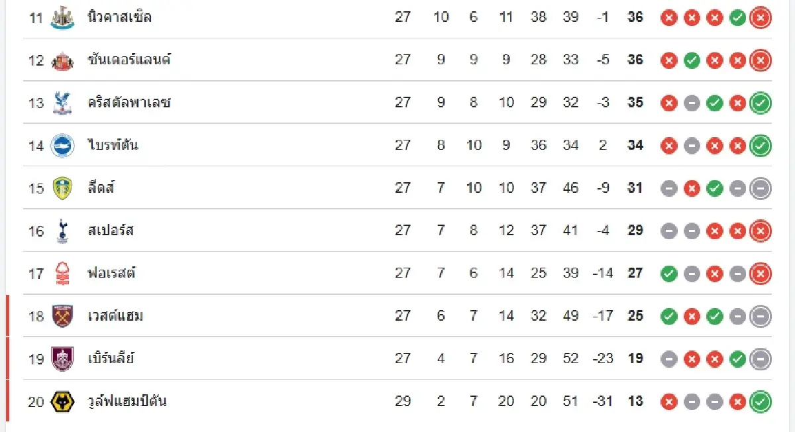Screen dimensions: 795x432
Task: Click the Burnley club crest
Action: coord(62,358)
